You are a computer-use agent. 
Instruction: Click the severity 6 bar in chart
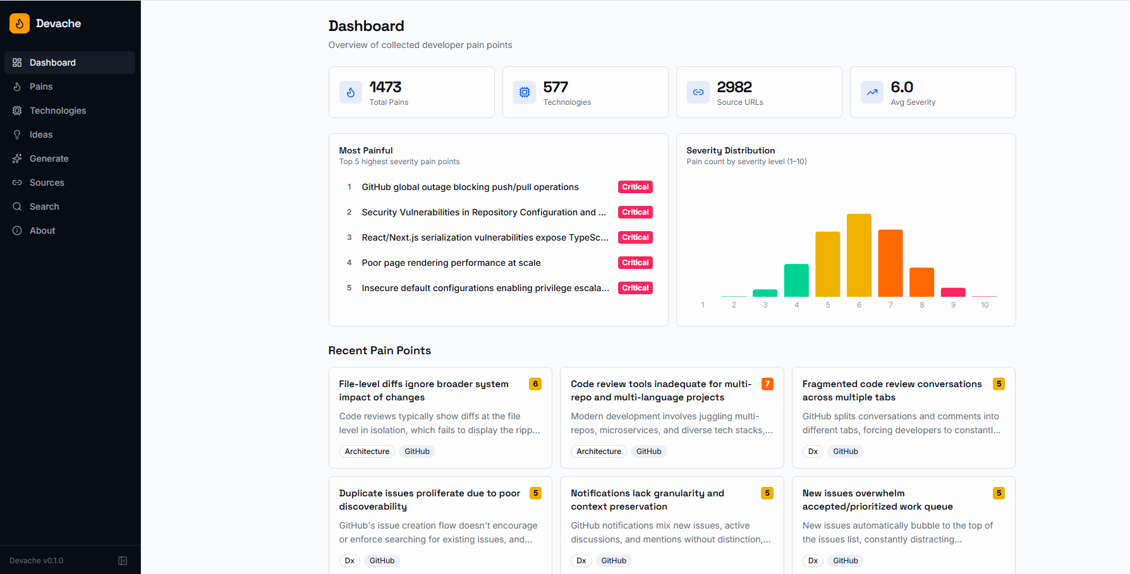[859, 255]
